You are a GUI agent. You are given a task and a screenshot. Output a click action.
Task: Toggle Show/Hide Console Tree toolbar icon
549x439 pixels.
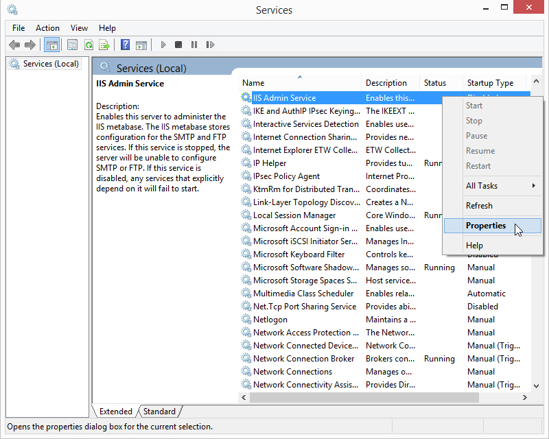[52, 45]
